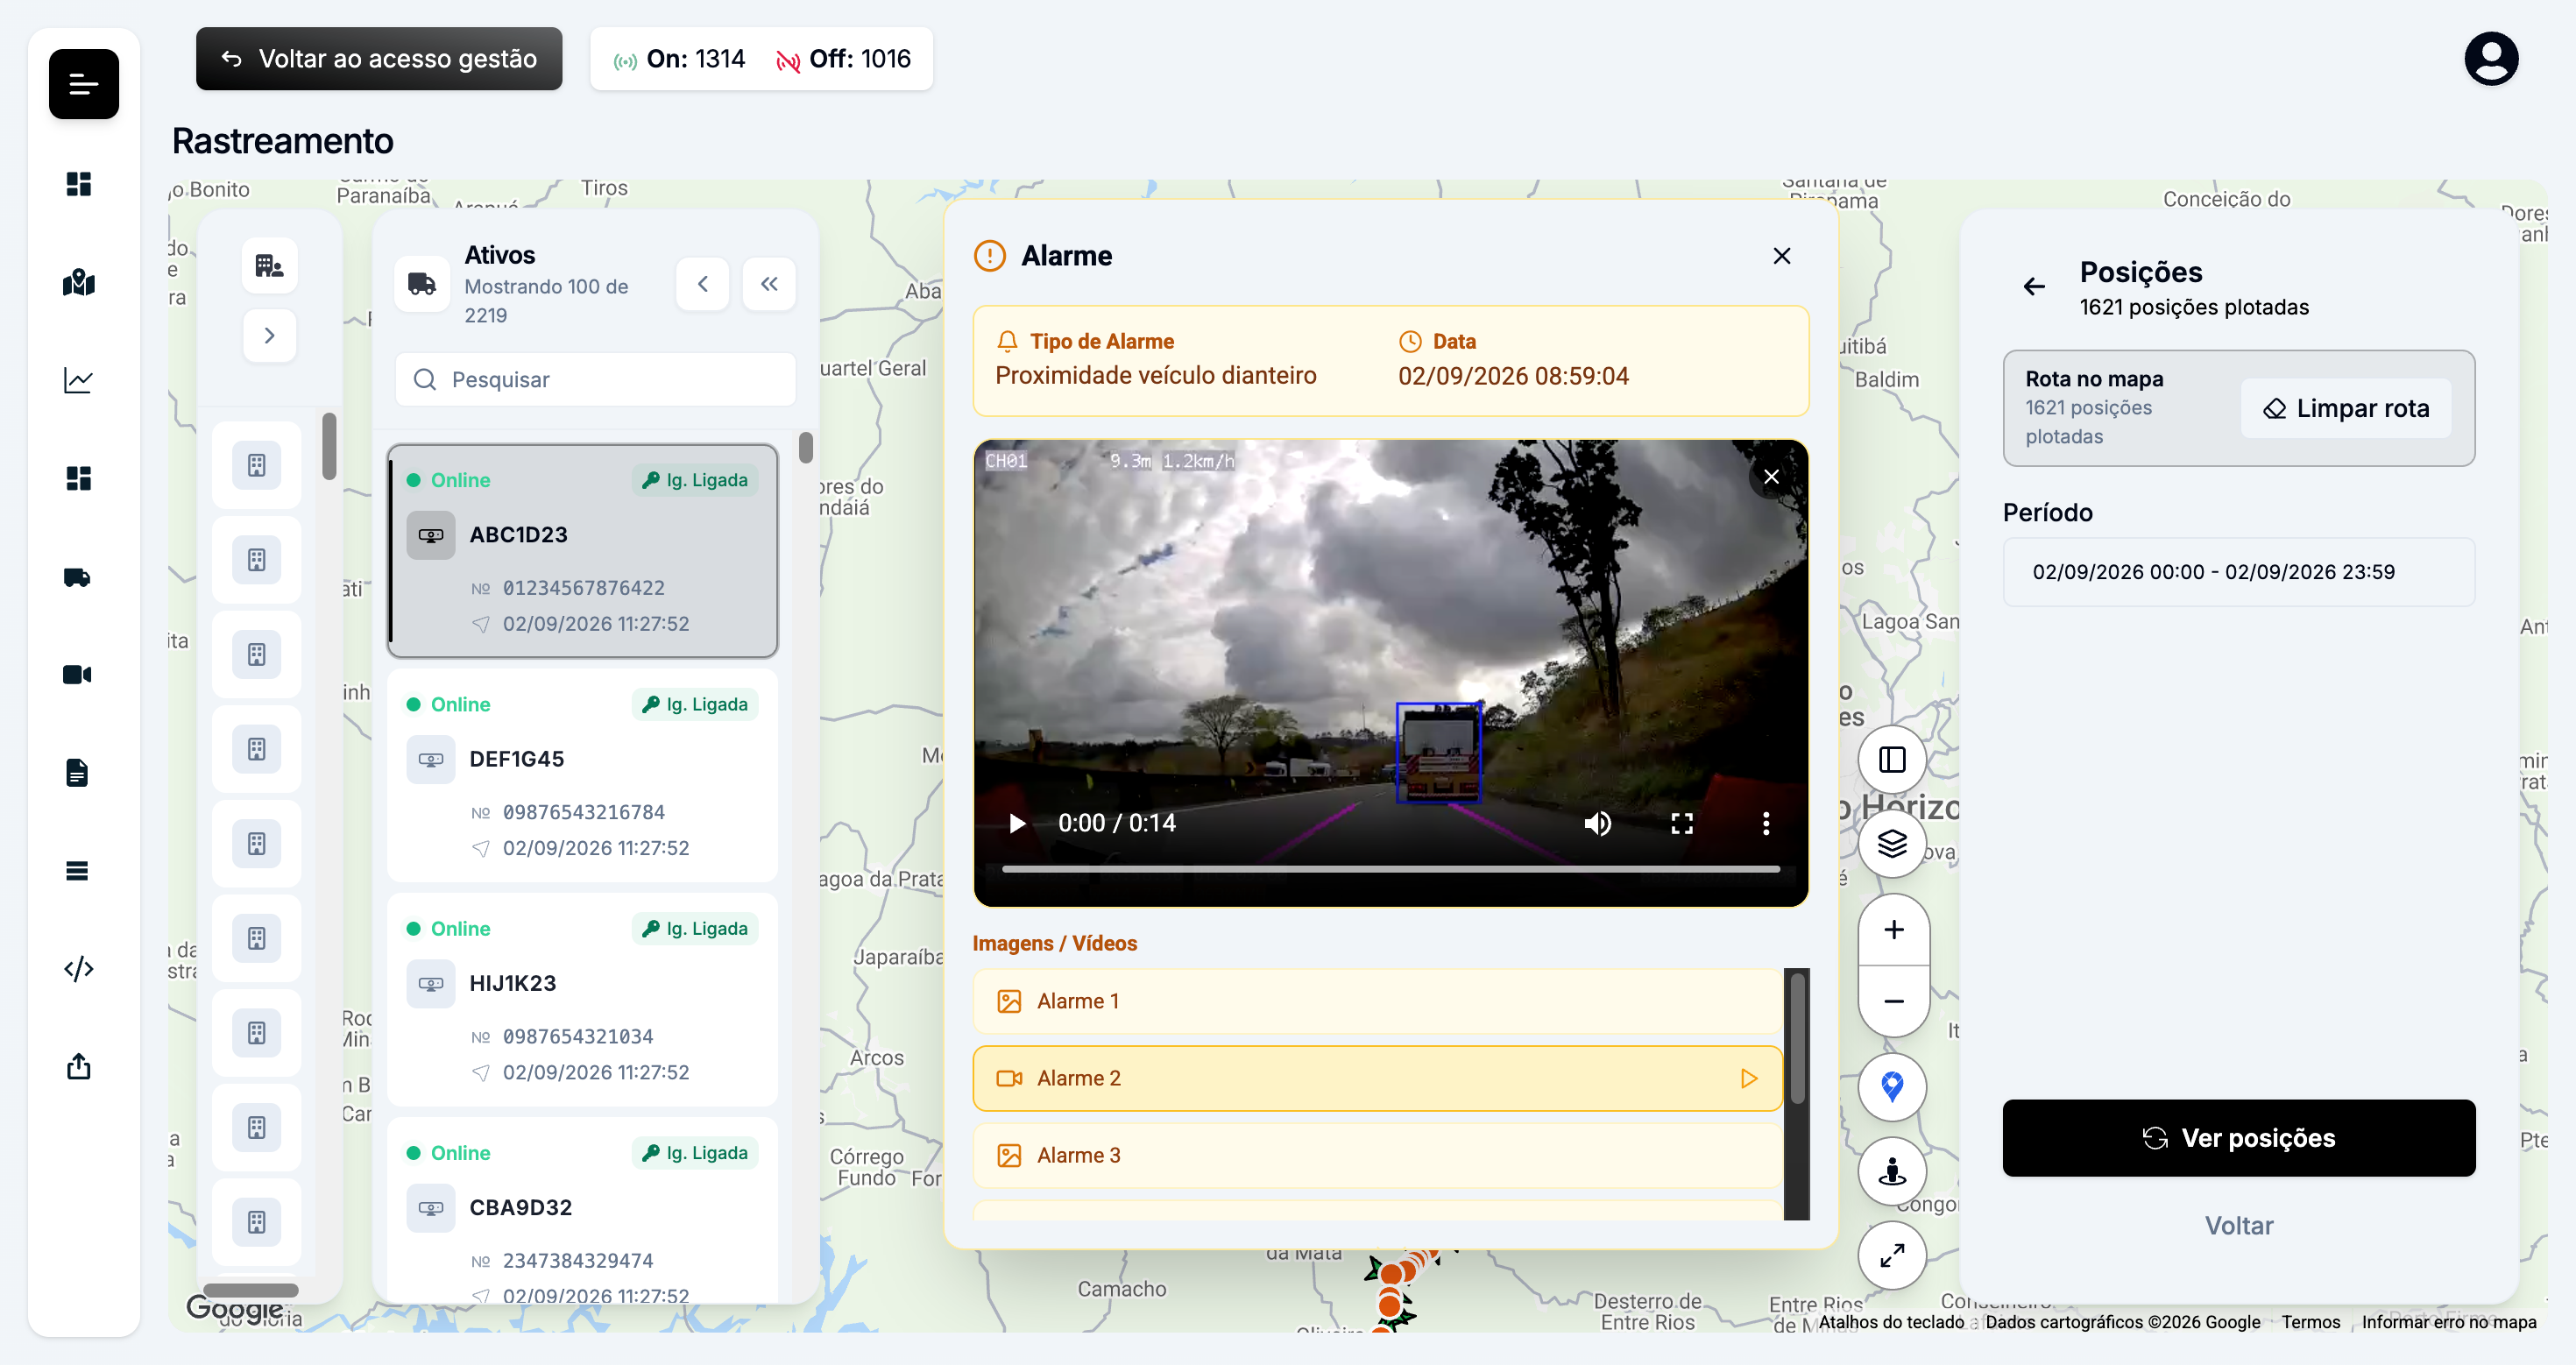This screenshot has width=2576, height=1365.
Task: Click the On: 1314 online status counter
Action: (x=680, y=59)
